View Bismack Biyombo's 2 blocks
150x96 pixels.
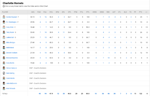(126, 58)
